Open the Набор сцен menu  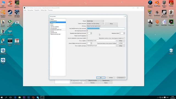[43, 10]
